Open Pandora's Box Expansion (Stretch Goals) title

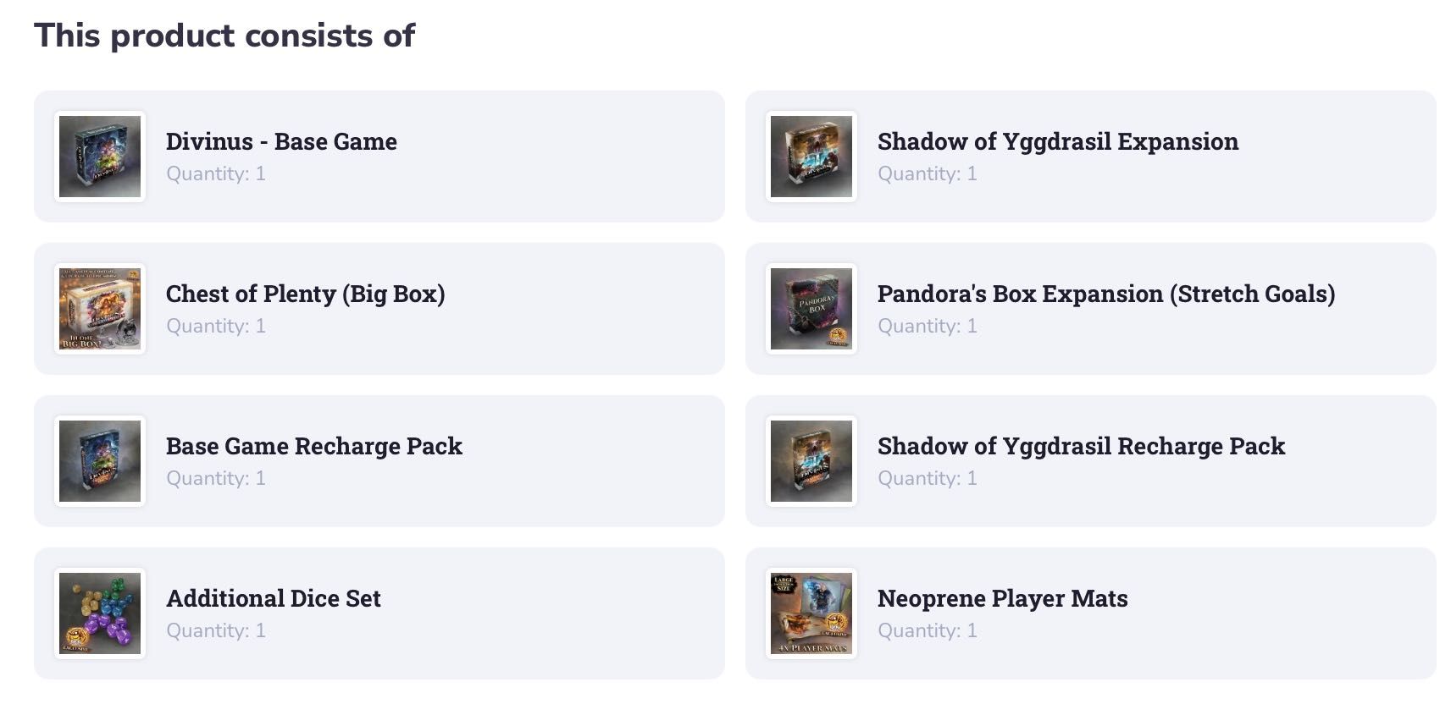pos(1106,294)
